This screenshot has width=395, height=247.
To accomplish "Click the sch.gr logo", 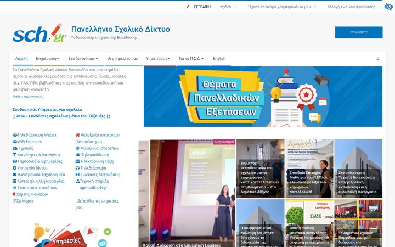I will coord(39,33).
